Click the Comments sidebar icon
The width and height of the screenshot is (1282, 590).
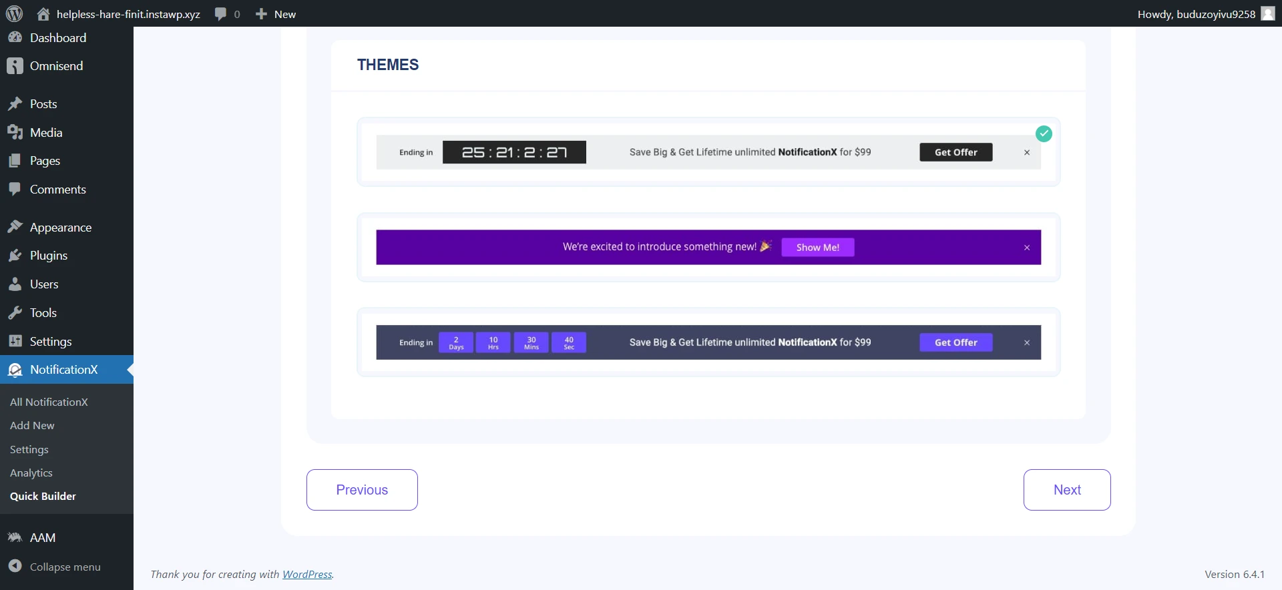pos(15,189)
